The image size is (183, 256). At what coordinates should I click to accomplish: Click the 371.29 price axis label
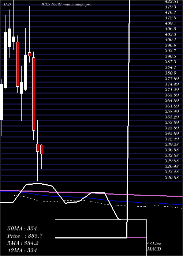tap(172, 89)
